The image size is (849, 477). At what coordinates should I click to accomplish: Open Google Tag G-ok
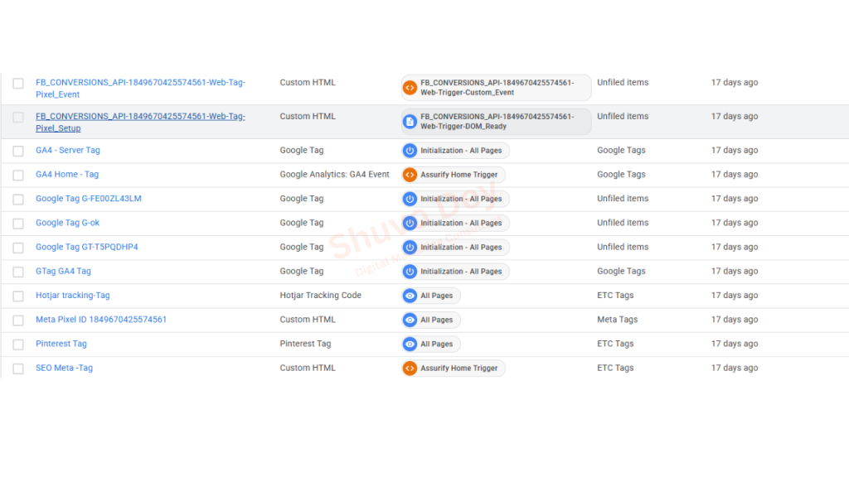coord(68,223)
